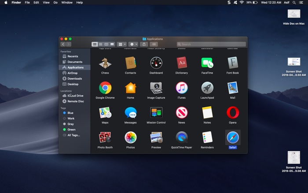308x193 pixels.
Task: Select the Home app icon
Action: (x=130, y=88)
